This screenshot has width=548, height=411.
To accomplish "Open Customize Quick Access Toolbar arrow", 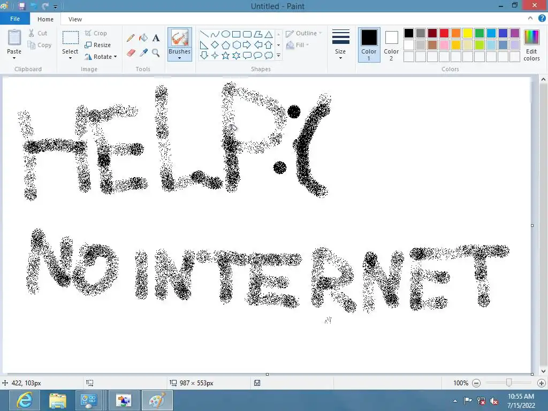I will coord(55,6).
